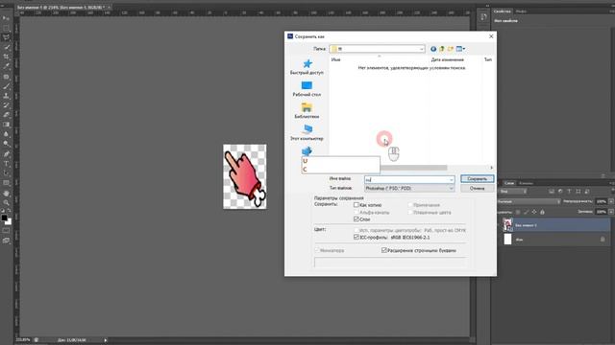Viewport: 615px width, 345px height.
Task: Select the History Brush tool
Action: click(x=6, y=105)
